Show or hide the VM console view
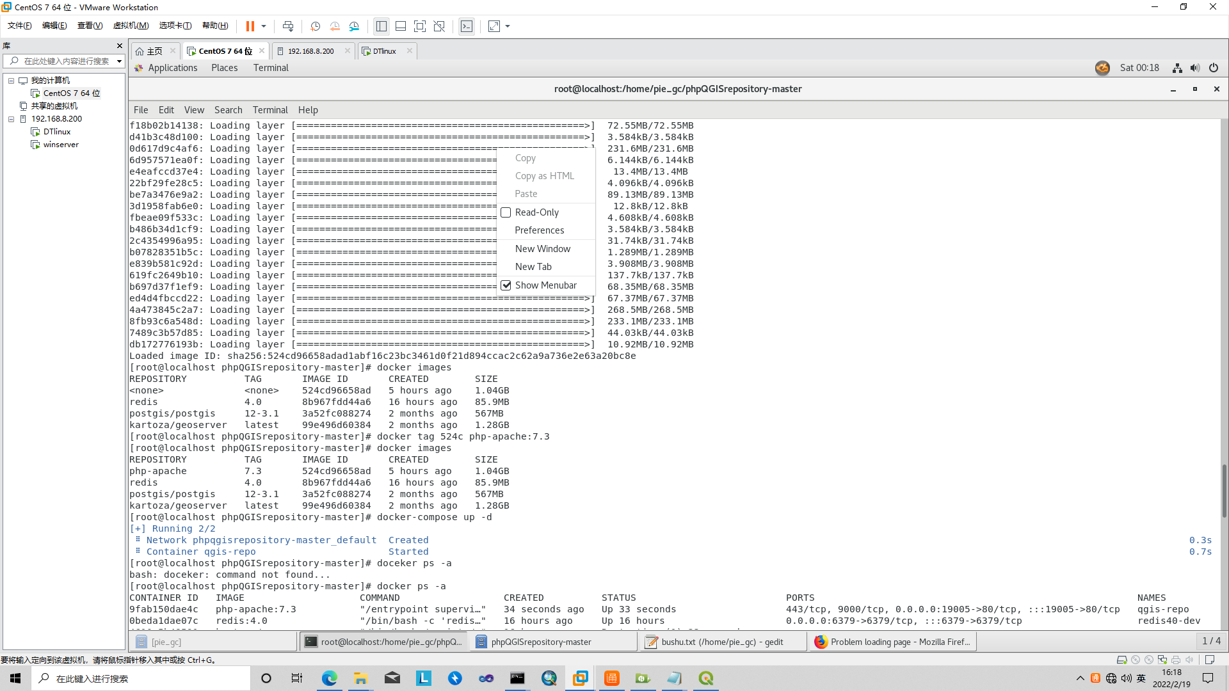The image size is (1229, 691). pyautogui.click(x=467, y=26)
